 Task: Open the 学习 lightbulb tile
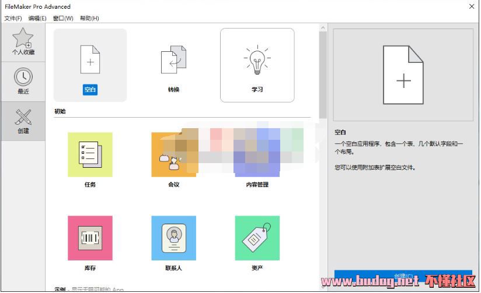tap(257, 65)
